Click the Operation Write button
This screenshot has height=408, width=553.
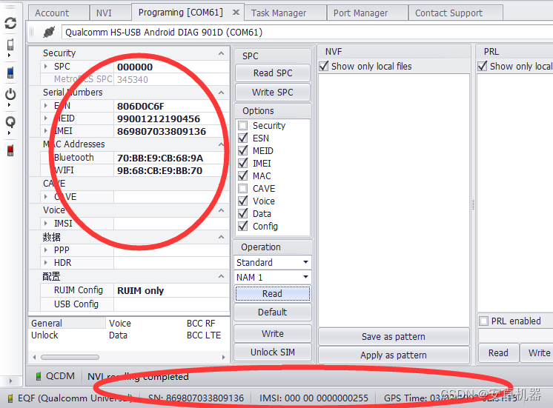point(273,334)
